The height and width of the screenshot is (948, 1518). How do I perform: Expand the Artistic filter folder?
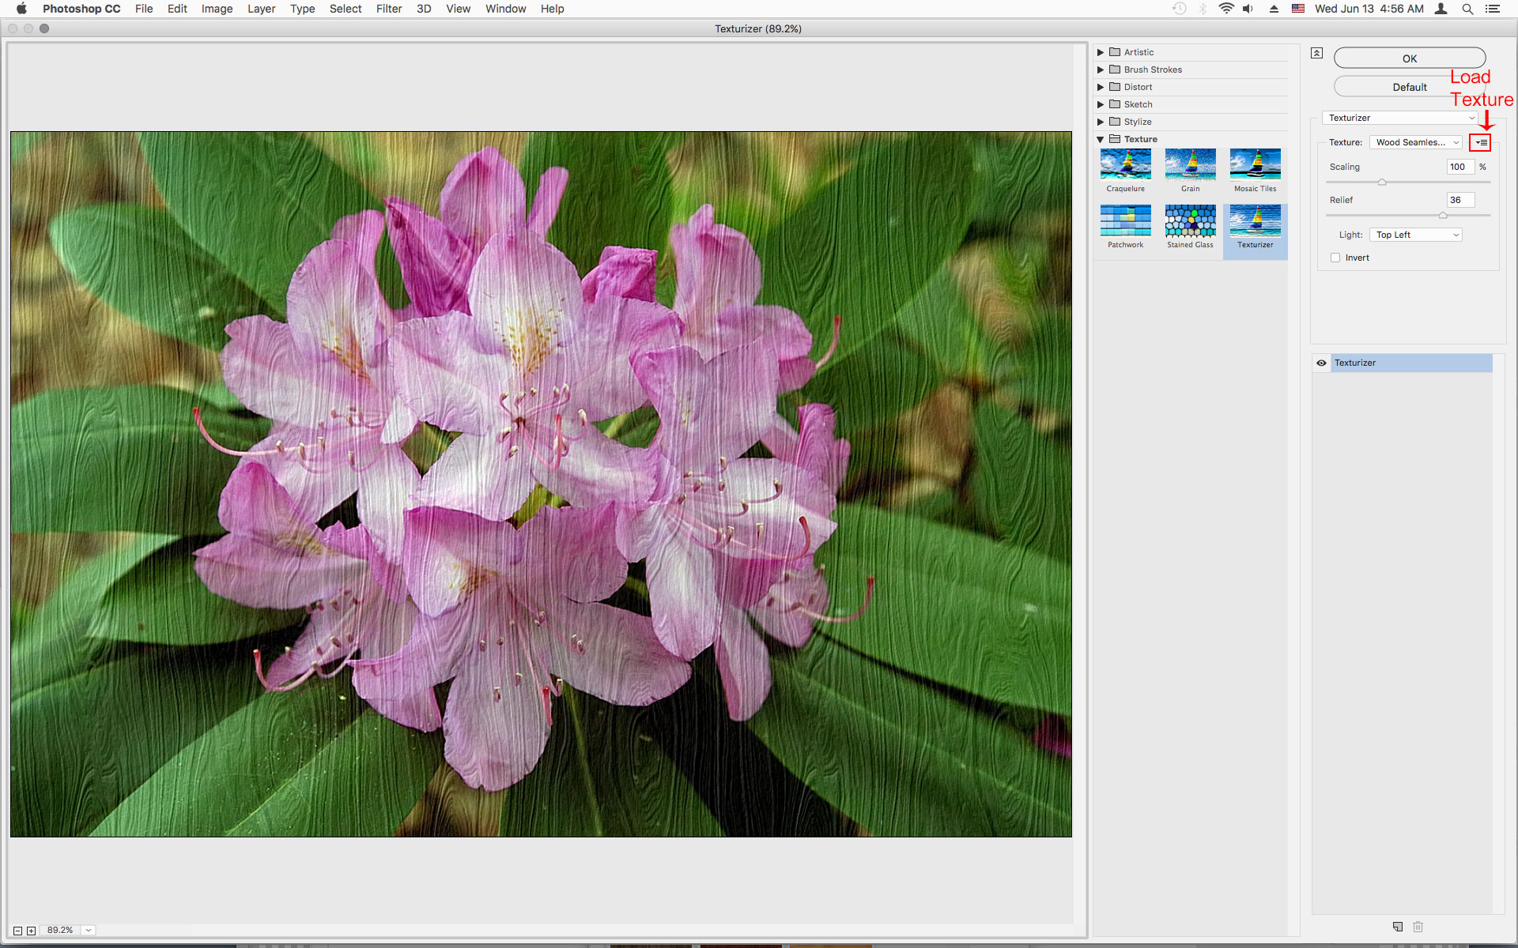[x=1100, y=52]
